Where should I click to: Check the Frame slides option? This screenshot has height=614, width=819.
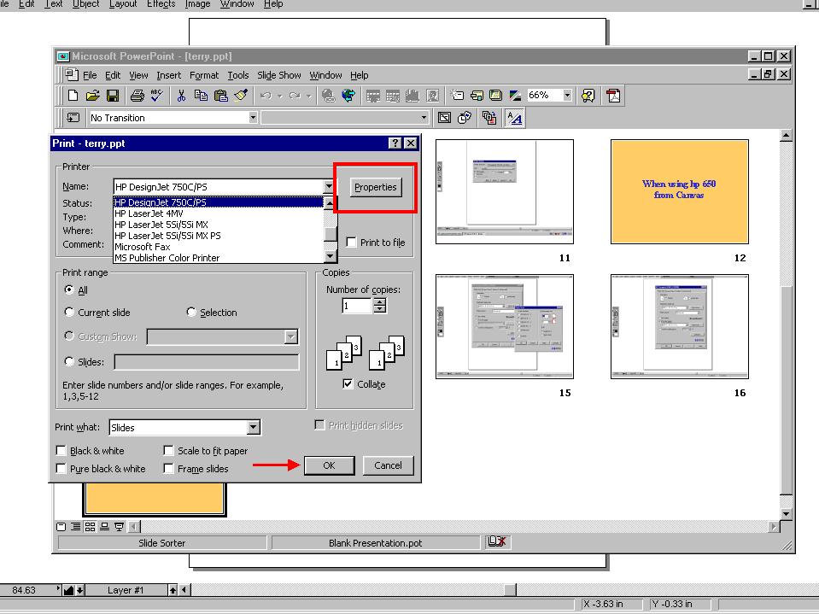coord(169,468)
